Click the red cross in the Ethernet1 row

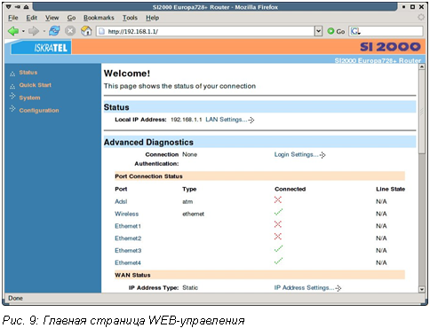(x=278, y=224)
